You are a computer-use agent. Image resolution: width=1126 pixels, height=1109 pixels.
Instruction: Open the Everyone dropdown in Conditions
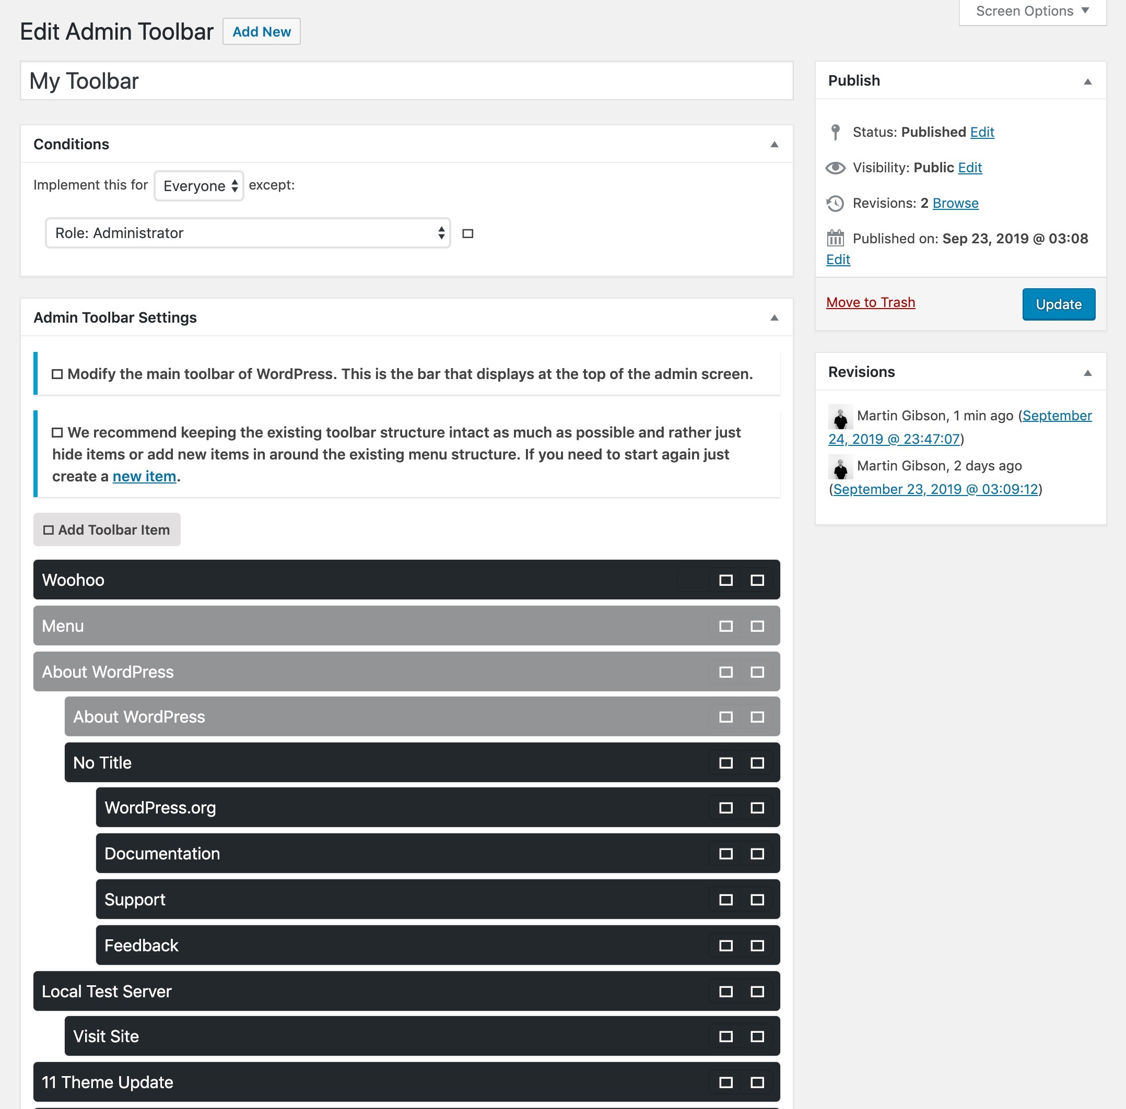pos(198,186)
